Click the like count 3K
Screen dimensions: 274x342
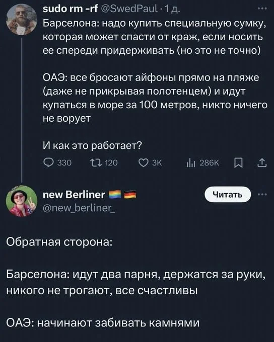tap(157, 163)
